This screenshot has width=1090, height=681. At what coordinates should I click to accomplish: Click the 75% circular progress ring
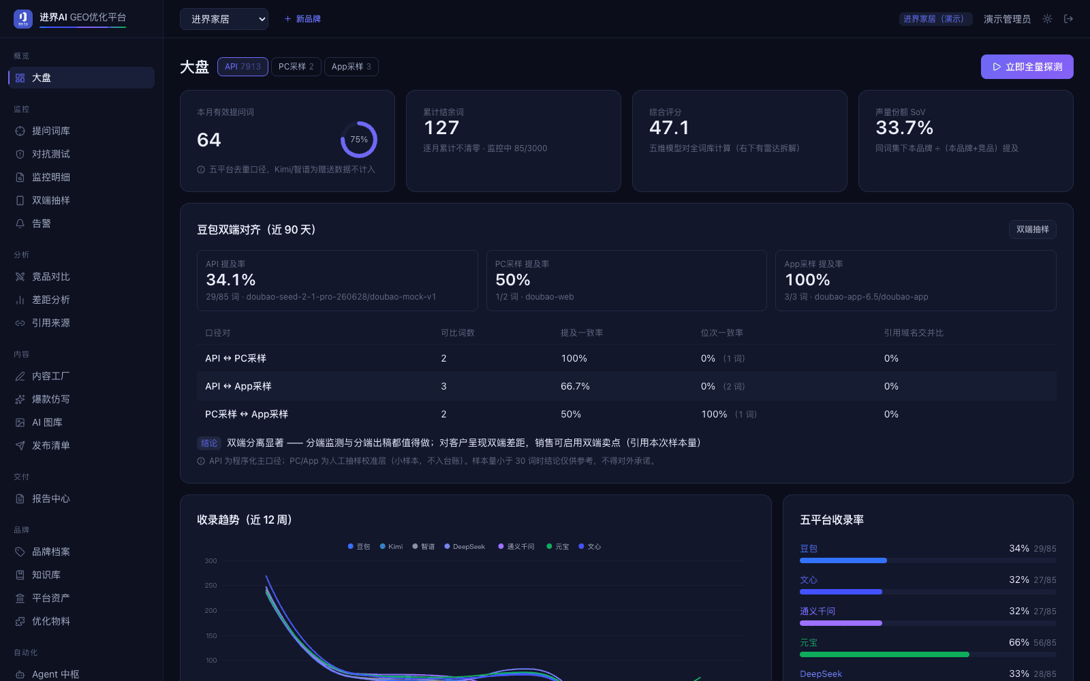359,140
